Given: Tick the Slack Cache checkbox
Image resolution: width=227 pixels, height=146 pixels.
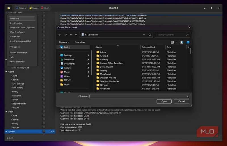Looking at the screenshot, I should pos(44,116).
